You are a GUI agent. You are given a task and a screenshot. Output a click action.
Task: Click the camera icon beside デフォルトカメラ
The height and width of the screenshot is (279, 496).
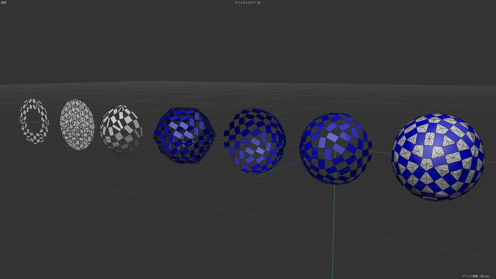[x=259, y=3]
